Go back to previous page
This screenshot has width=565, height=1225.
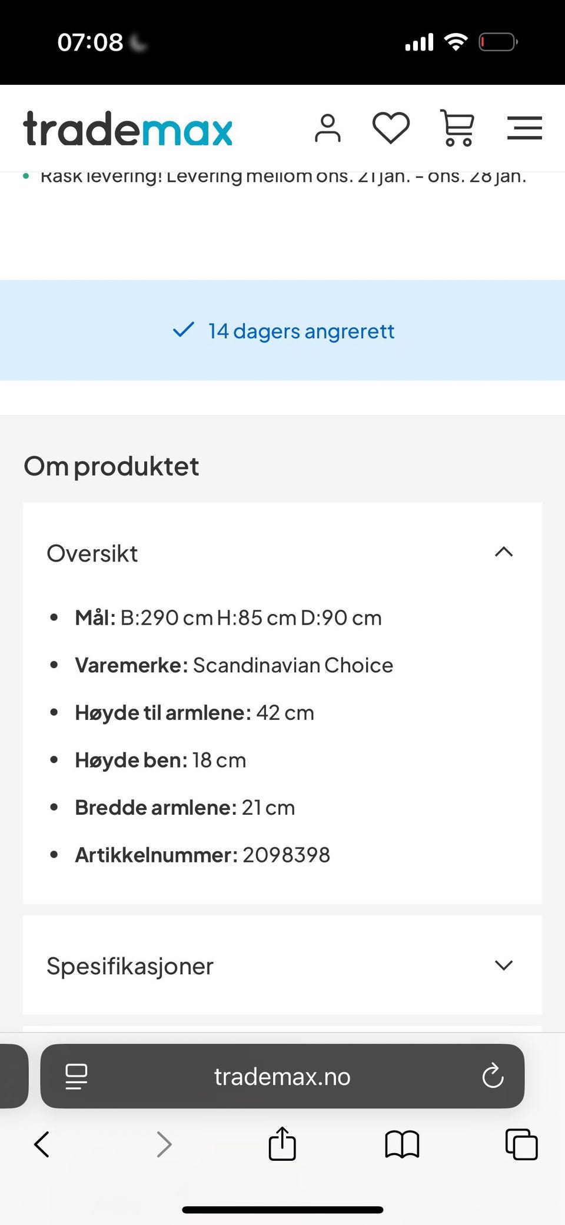[x=42, y=1144]
